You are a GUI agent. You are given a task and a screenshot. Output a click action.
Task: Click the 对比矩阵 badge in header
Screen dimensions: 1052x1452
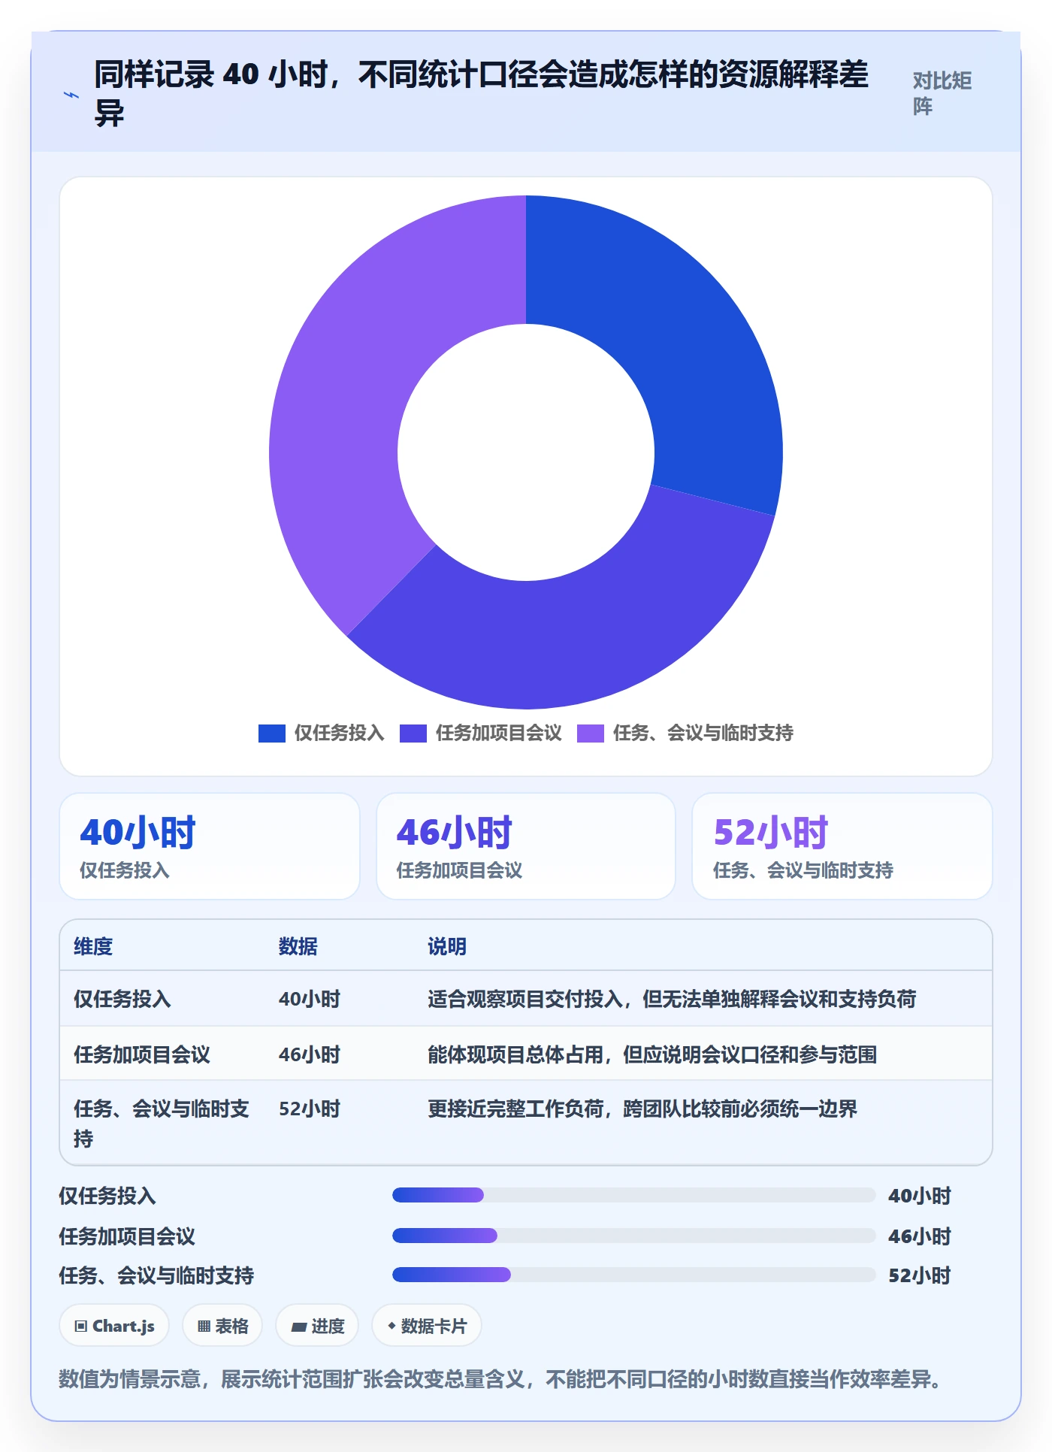pyautogui.click(x=942, y=93)
